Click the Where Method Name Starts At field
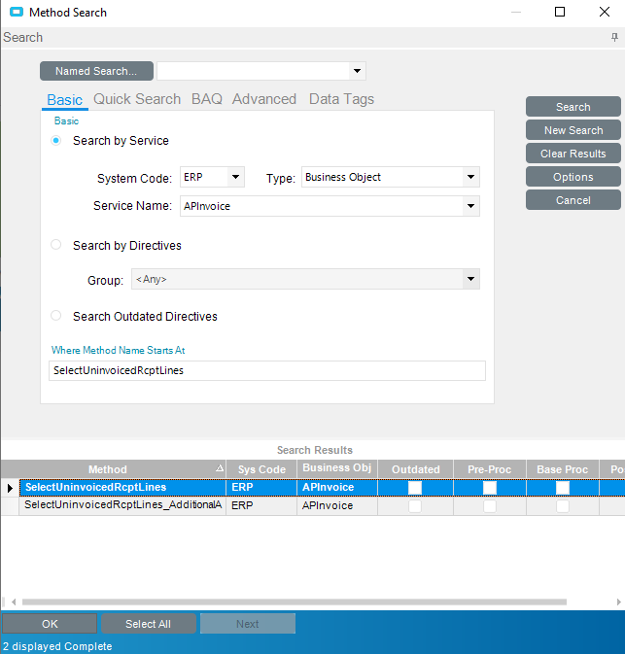 pyautogui.click(x=267, y=370)
